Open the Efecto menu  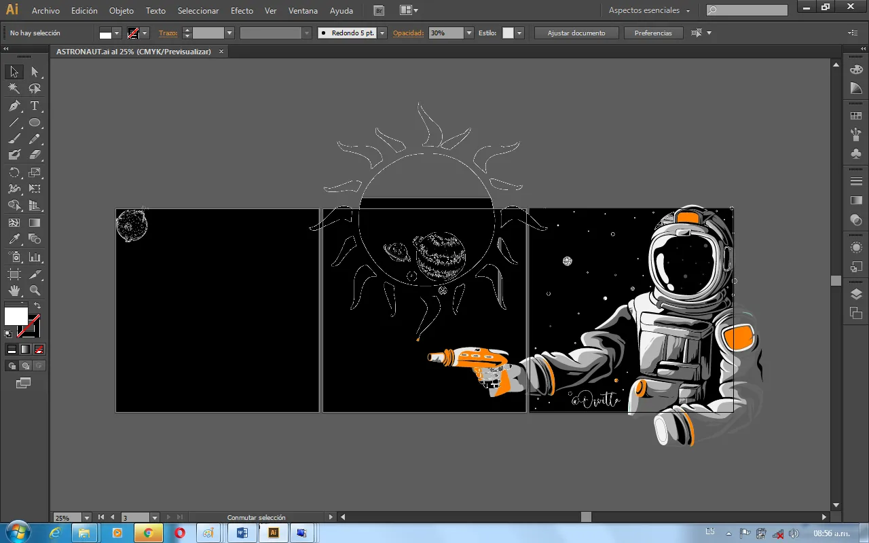coord(242,11)
